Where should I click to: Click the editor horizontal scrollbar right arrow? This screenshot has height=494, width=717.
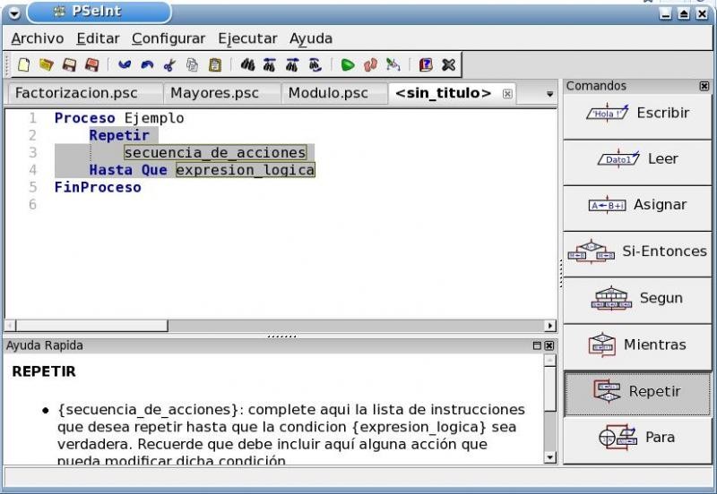tap(550, 326)
